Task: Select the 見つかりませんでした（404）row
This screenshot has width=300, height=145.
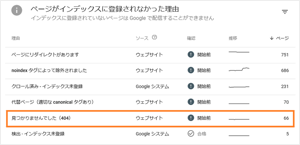Action: coord(41,118)
